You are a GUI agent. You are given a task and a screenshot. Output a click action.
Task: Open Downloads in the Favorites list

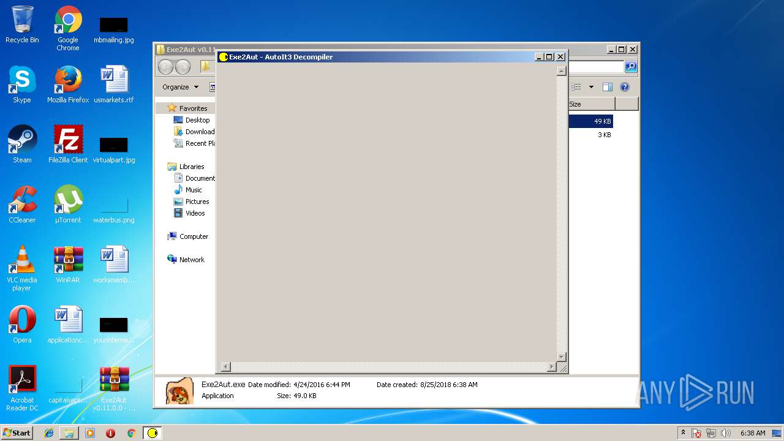tap(194, 132)
